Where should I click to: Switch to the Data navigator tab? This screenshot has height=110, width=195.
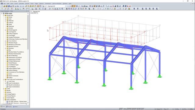click(3, 107)
